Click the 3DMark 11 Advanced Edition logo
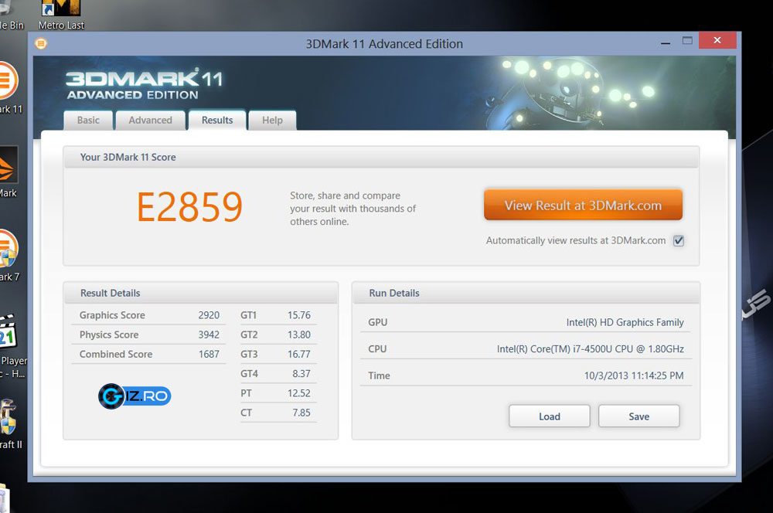The height and width of the screenshot is (513, 773). click(x=144, y=85)
